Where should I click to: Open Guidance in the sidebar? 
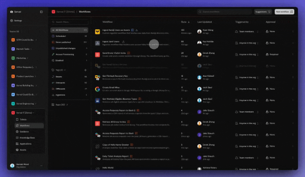(x=29, y=131)
